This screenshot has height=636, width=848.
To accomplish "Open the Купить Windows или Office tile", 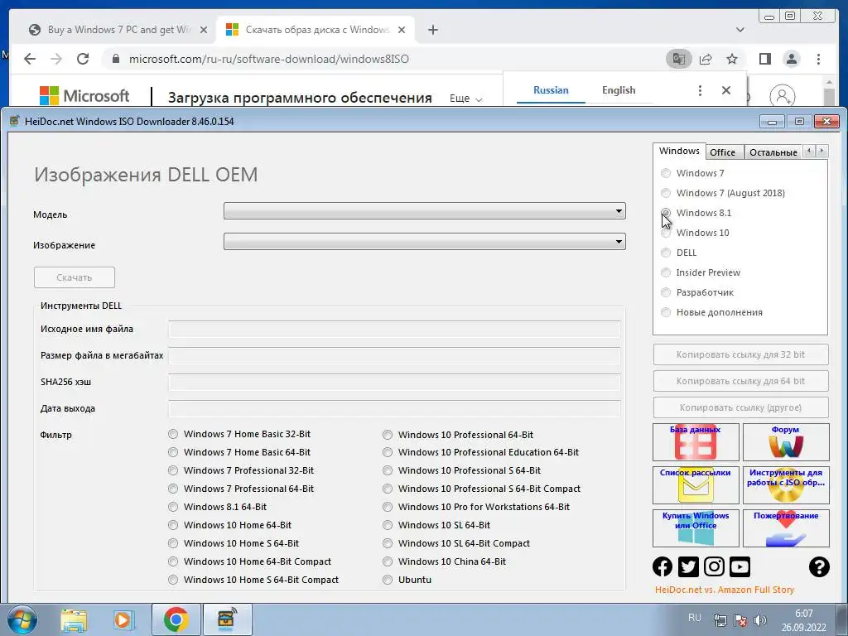I will 696,528.
